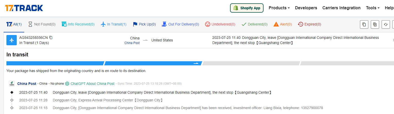Go to Carriers Integration page

point(341,8)
